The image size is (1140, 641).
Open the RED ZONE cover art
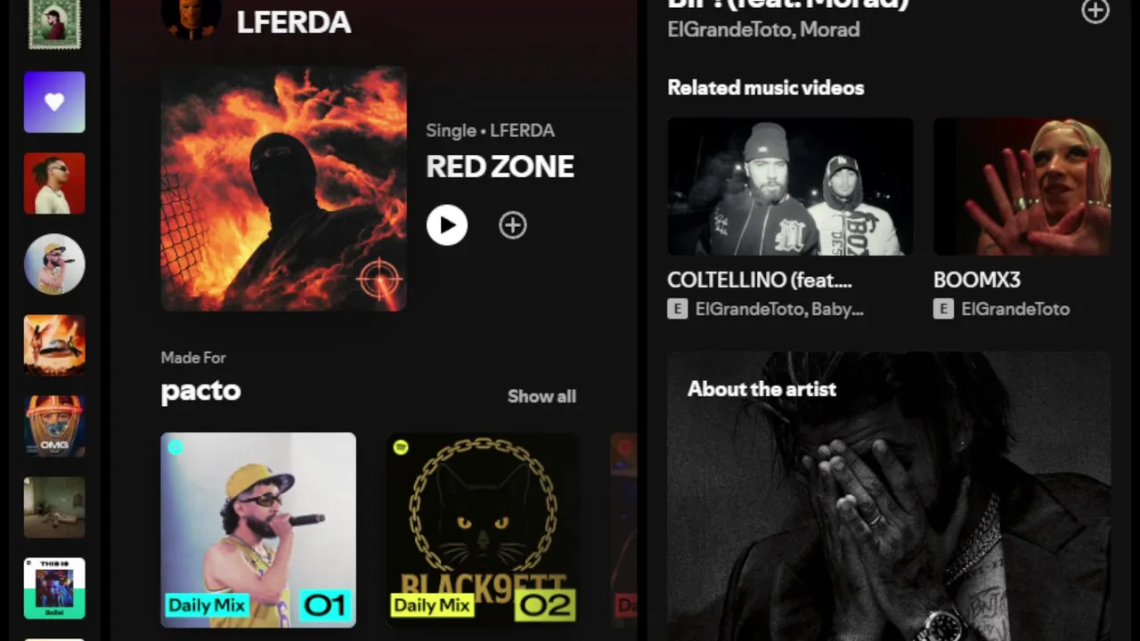283,189
